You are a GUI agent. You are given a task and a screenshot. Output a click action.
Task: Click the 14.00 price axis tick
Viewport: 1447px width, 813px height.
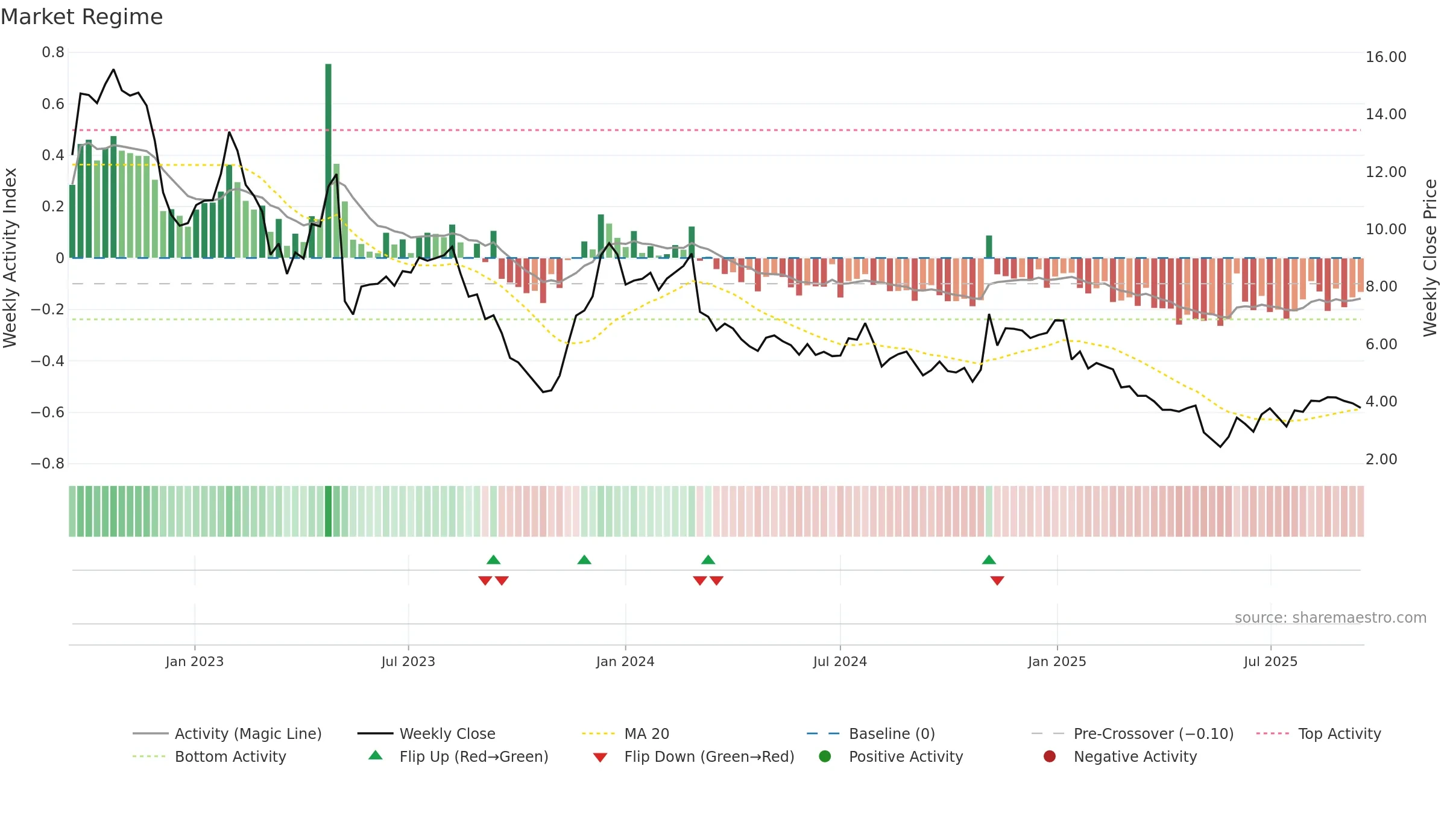coord(1386,114)
